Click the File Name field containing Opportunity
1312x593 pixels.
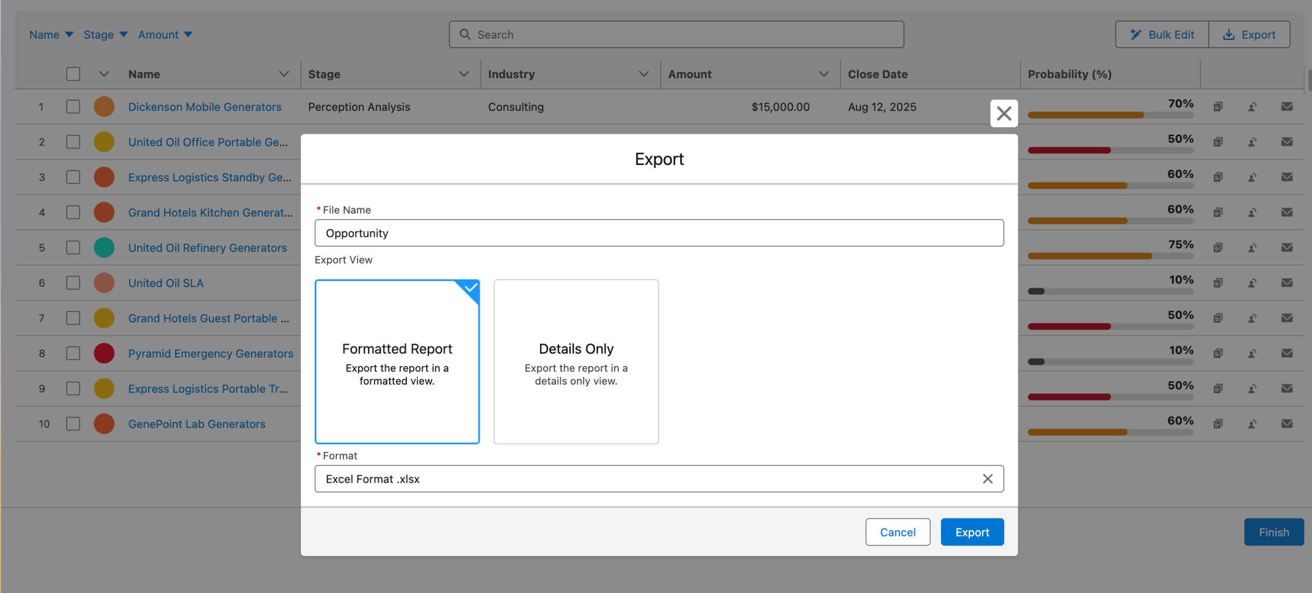tap(659, 233)
